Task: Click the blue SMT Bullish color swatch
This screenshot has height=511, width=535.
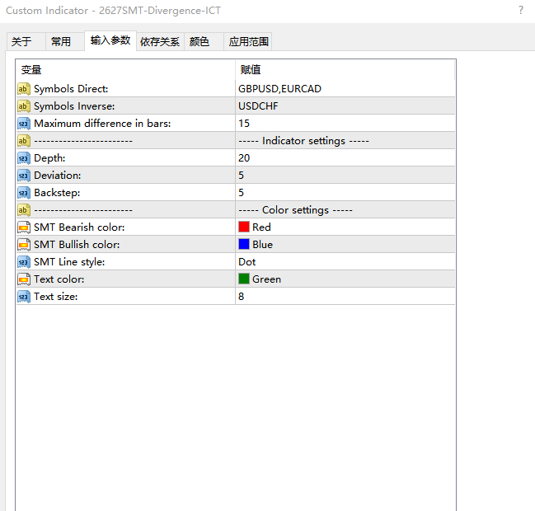Action: [244, 245]
